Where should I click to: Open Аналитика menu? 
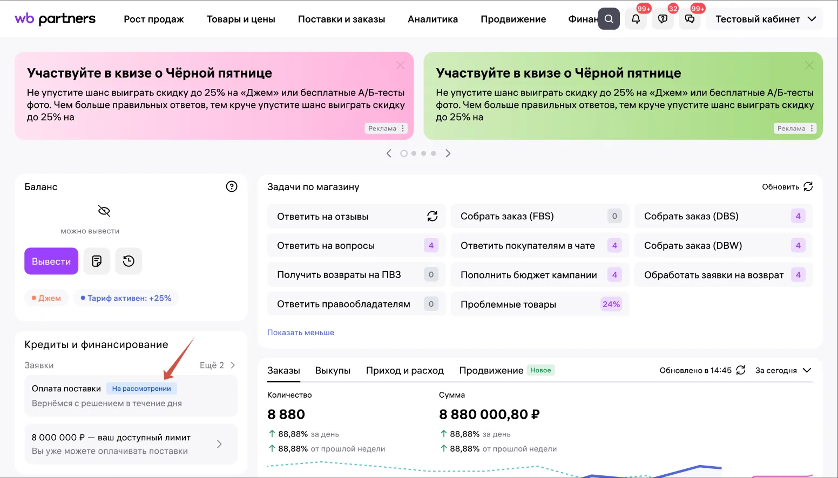click(x=432, y=19)
